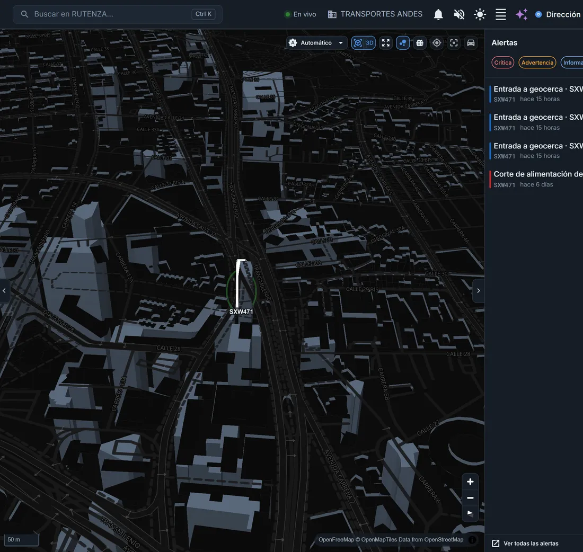Collapse the alerts panel with right chevron
583x552 pixels.
pos(479,291)
